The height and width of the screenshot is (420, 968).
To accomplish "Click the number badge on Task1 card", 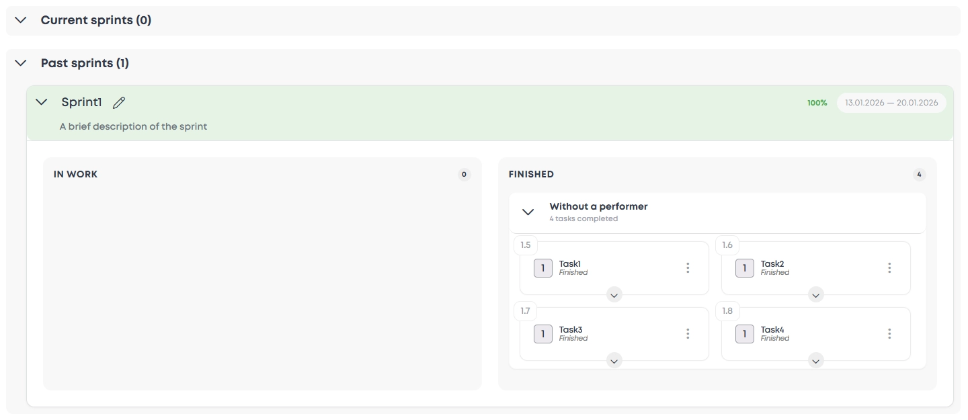I will (x=543, y=268).
